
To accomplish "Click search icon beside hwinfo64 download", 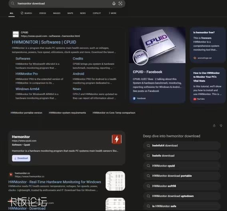I will [148, 146].
